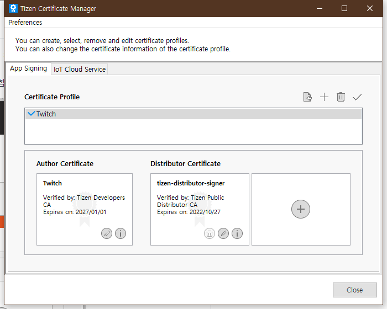
Task: Click 'Verified by: Tizen Public Distributor CA' text
Action: click(190, 201)
